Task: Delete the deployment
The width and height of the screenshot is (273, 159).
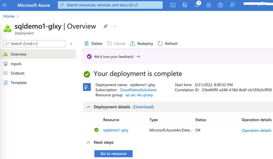Action: coord(94,43)
